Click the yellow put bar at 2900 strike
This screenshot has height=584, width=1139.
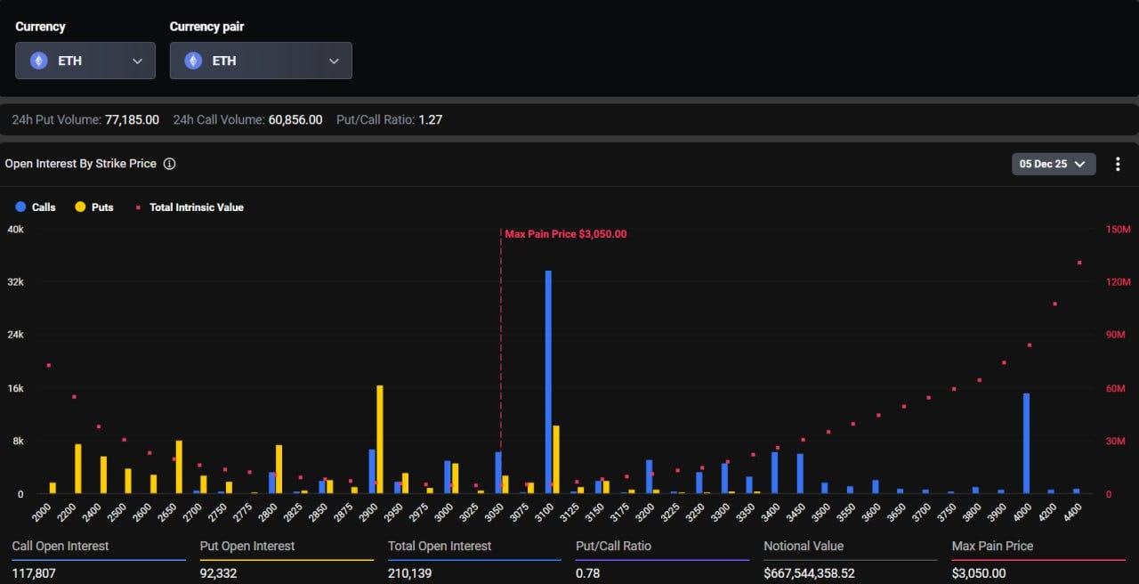[380, 440]
